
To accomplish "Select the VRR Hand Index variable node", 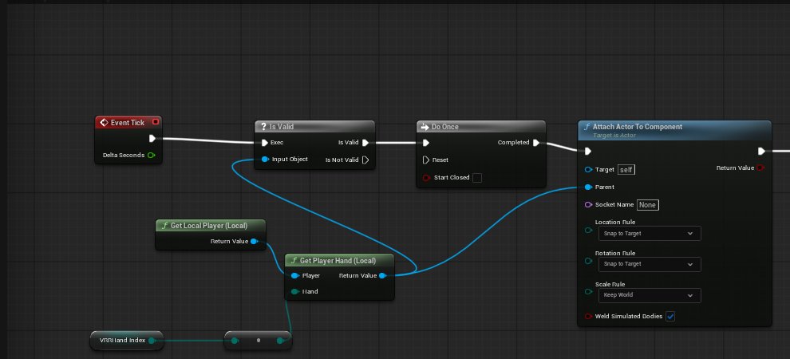I will coord(126,341).
